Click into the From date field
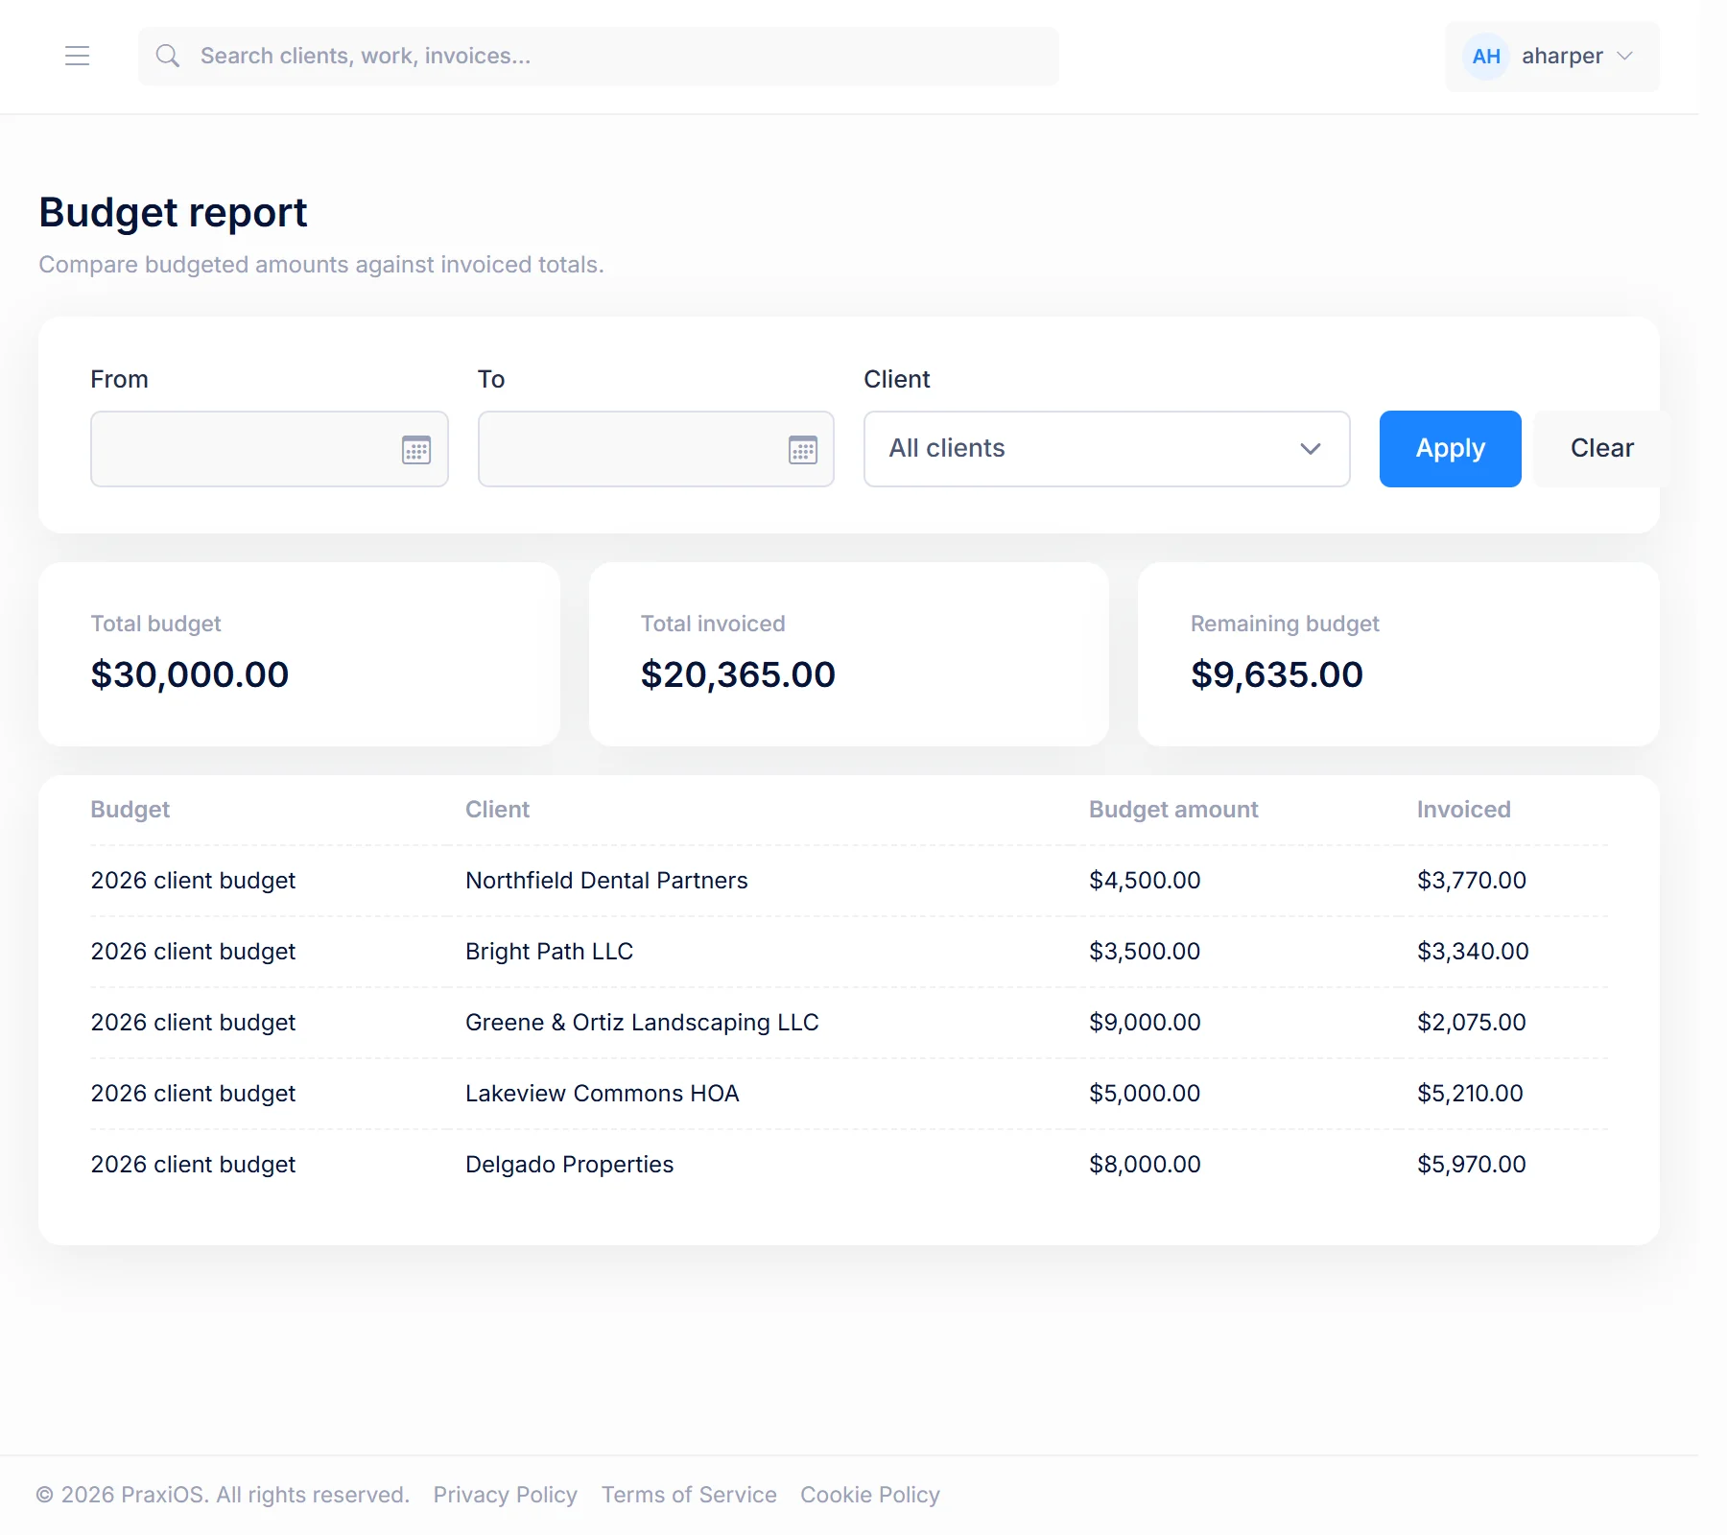1727x1535 pixels. tap(270, 449)
